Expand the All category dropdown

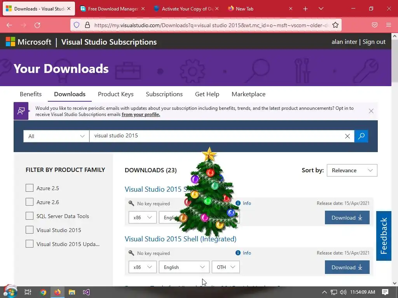tap(56, 136)
